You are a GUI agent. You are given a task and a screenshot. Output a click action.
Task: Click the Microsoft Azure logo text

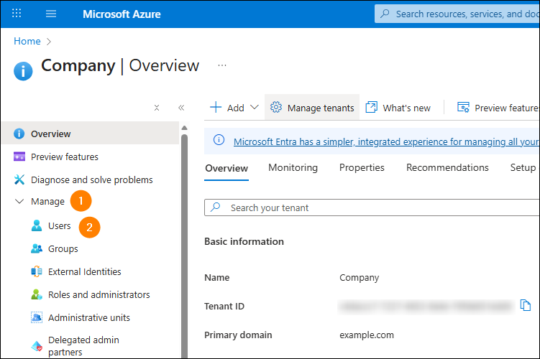122,14
